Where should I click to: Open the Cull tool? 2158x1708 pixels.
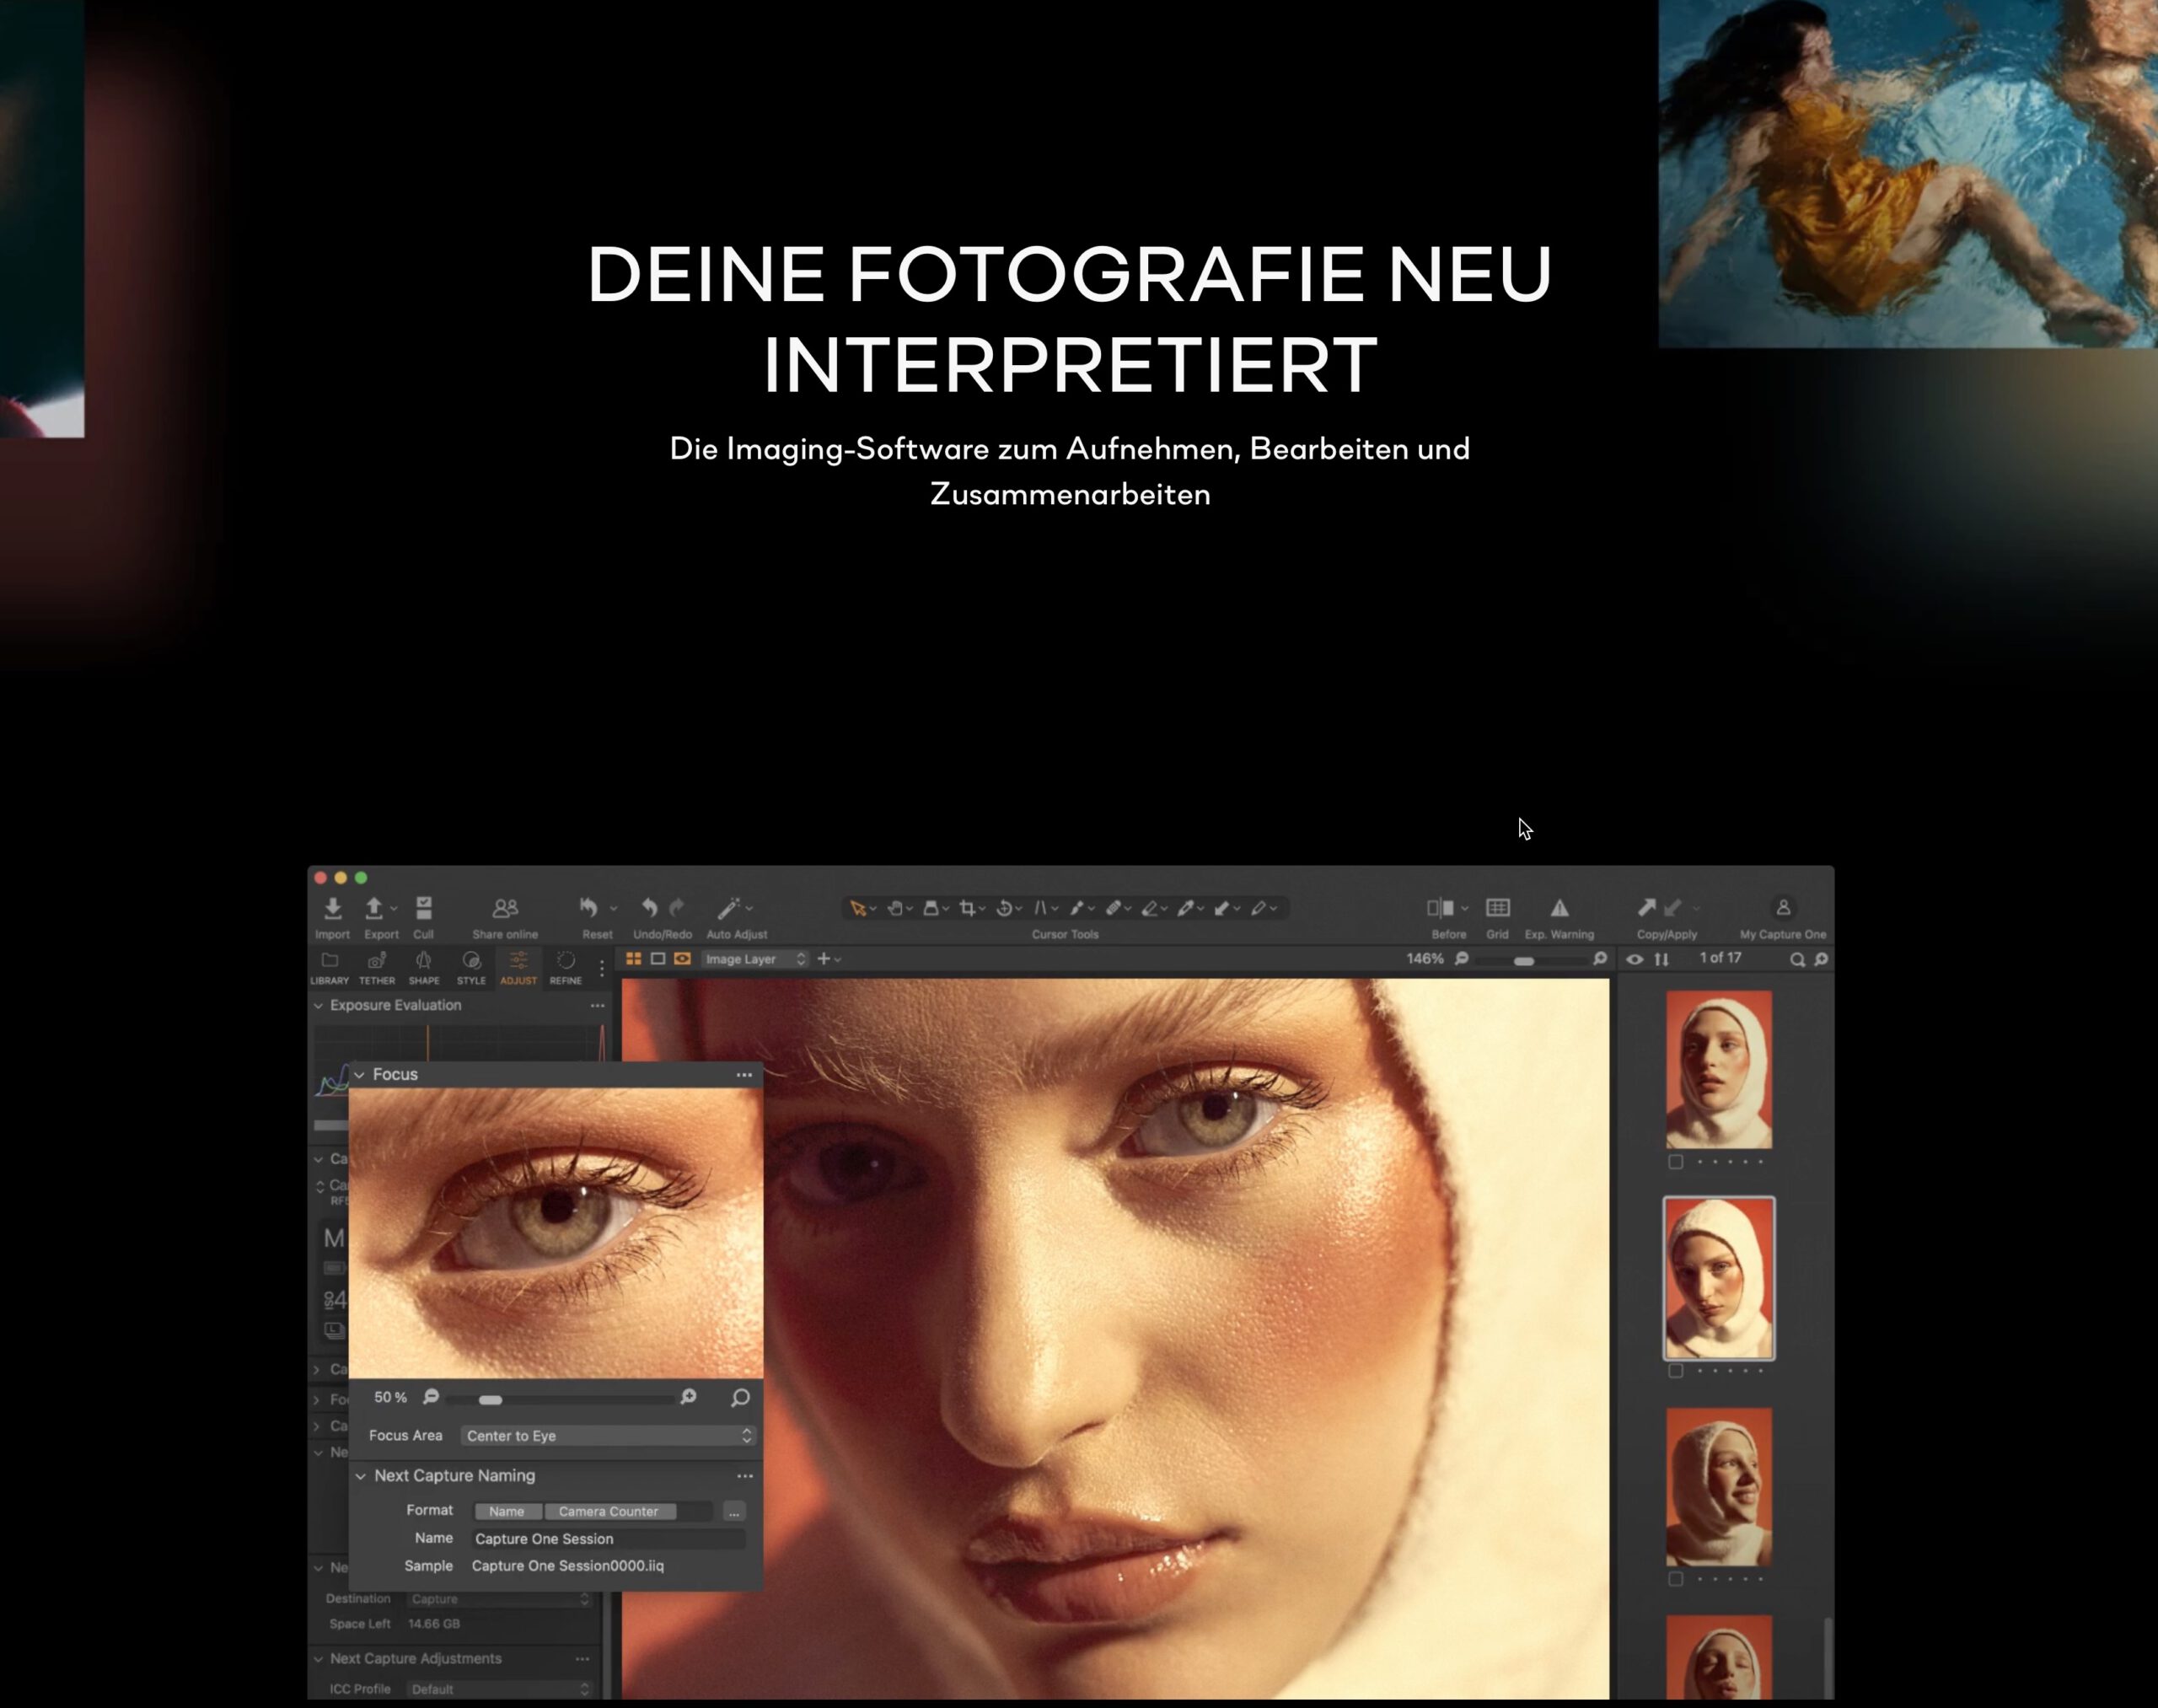[x=424, y=908]
